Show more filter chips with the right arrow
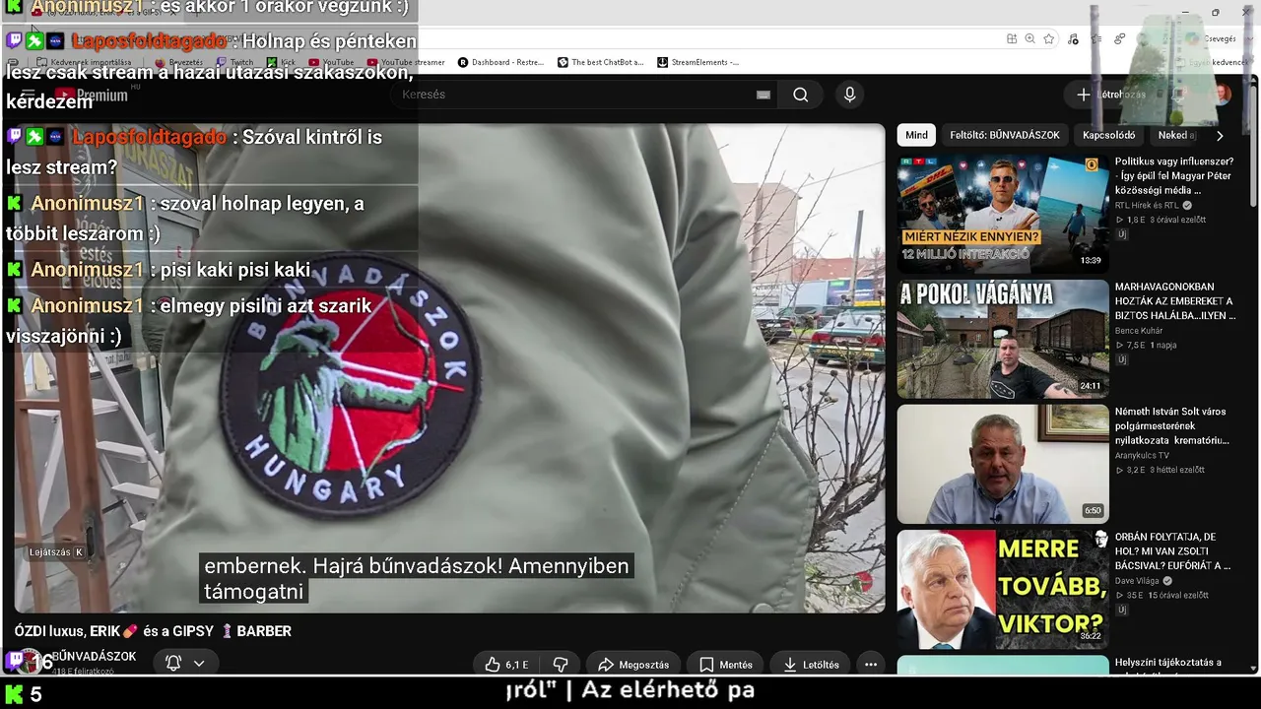The image size is (1261, 709). (1220, 136)
